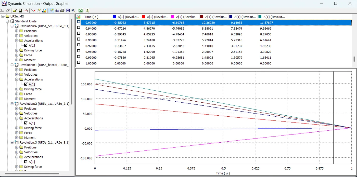Click the 1.65411 value in 0.99000 row
Screen dimensions: 357x177
tap(265, 58)
